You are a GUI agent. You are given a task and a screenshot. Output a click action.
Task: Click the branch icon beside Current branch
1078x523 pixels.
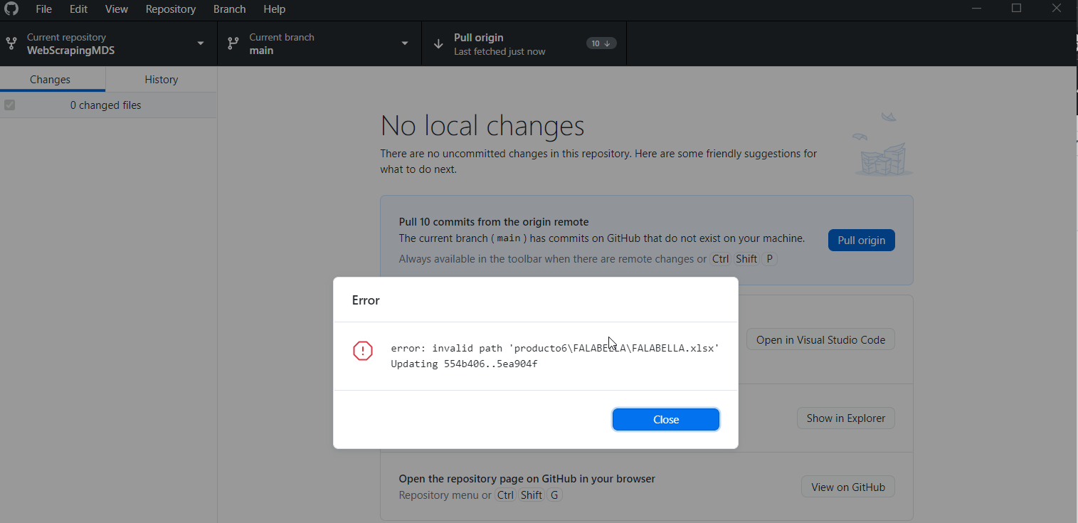click(x=233, y=43)
